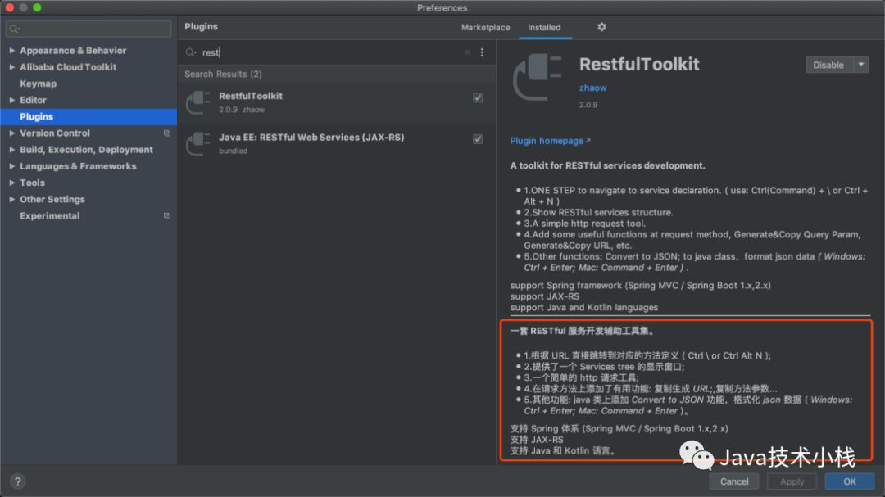Image resolution: width=885 pixels, height=497 pixels.
Task: Open the plugins settings gear menu
Action: (x=601, y=27)
